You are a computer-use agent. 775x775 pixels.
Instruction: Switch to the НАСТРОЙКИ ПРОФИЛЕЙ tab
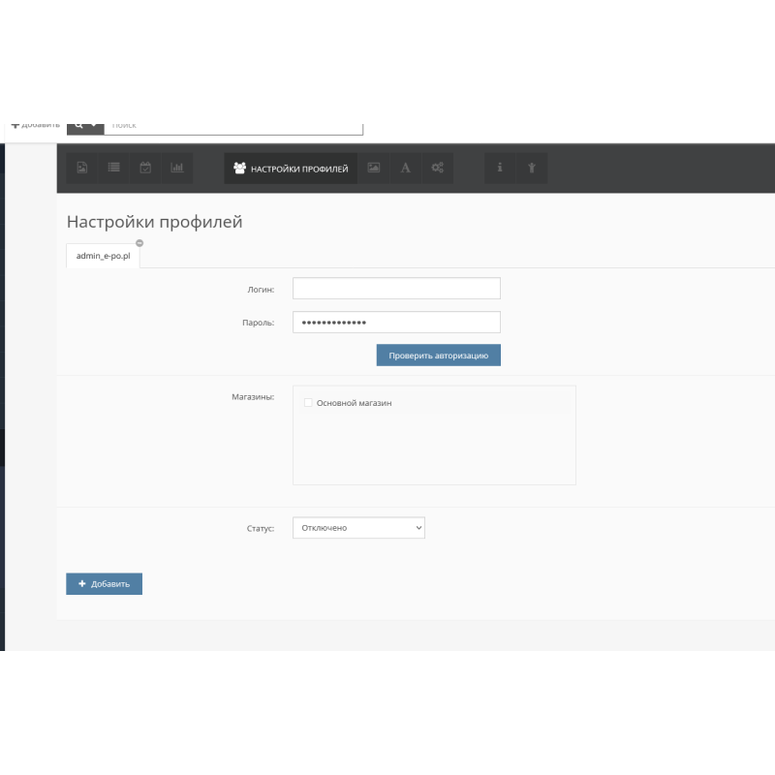290,168
